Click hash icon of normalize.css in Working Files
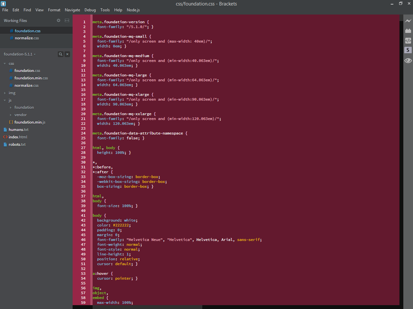The height and width of the screenshot is (309, 413). (12, 38)
